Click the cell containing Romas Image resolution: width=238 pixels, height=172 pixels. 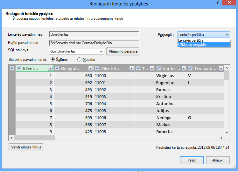pos(171,90)
